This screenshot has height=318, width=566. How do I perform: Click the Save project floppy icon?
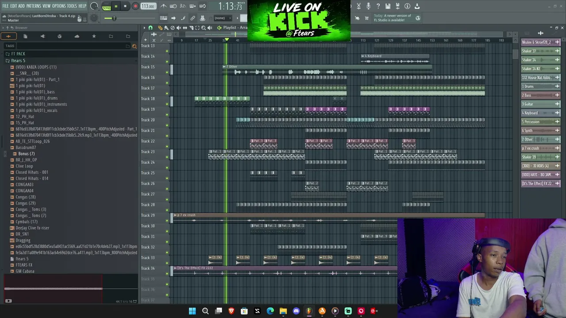point(388,6)
